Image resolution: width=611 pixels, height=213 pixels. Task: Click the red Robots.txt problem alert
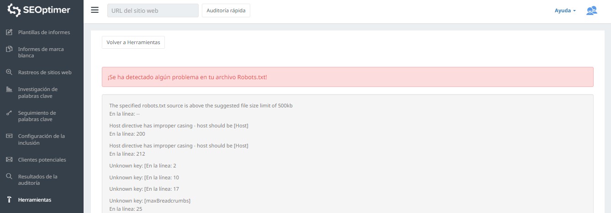click(347, 77)
